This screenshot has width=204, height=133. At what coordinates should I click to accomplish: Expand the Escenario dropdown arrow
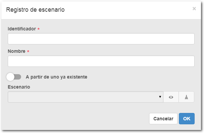[x=160, y=97]
